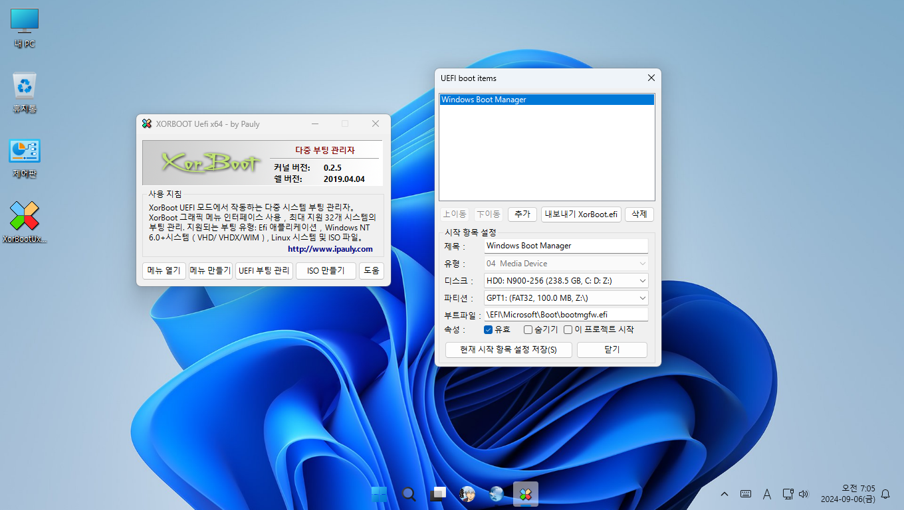Open the globe browser taskbar icon
Screen dimensions: 904x510
497,494
